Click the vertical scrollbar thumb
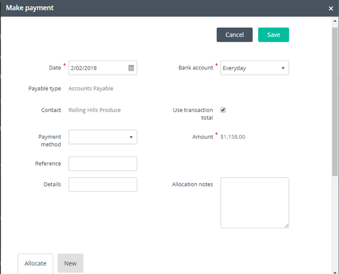This screenshot has width=339, height=274. [x=335, y=102]
